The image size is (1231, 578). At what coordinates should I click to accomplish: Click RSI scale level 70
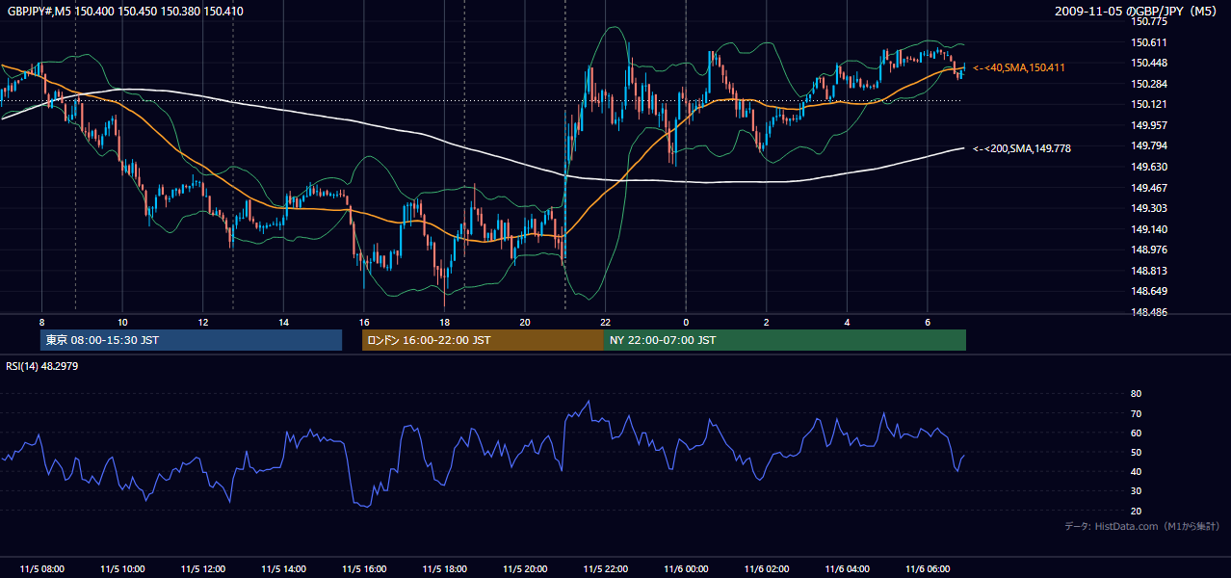tap(1136, 413)
